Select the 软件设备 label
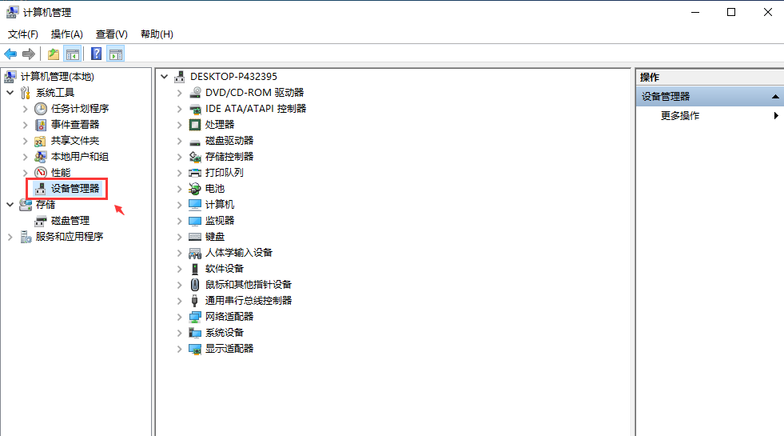 click(224, 269)
